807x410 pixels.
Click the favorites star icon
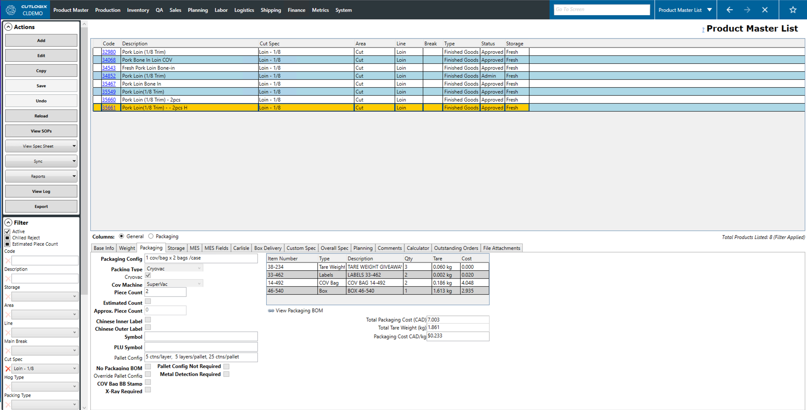[x=793, y=10]
